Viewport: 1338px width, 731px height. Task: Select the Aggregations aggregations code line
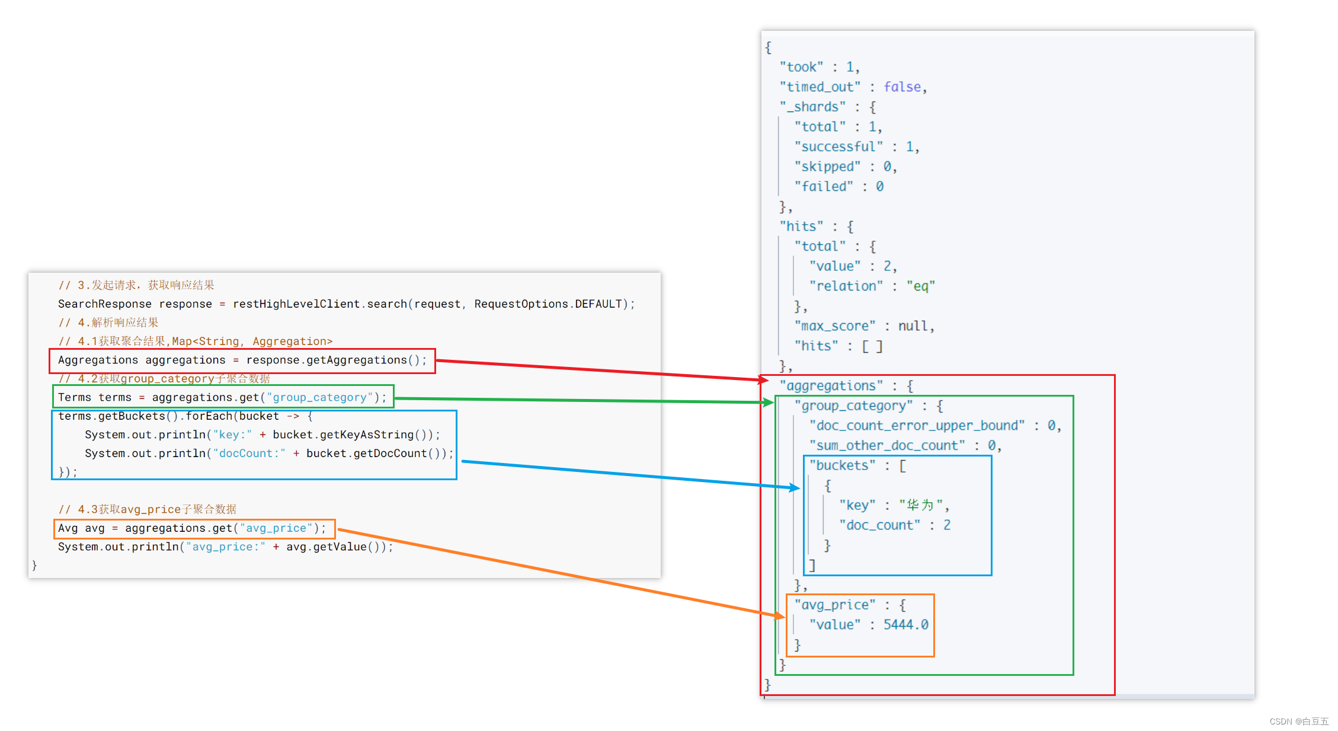coord(242,360)
